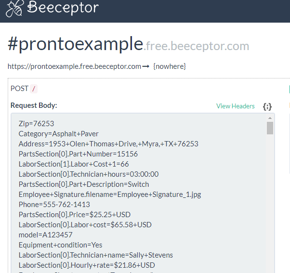Click the model=A123457 line

tap(45, 235)
